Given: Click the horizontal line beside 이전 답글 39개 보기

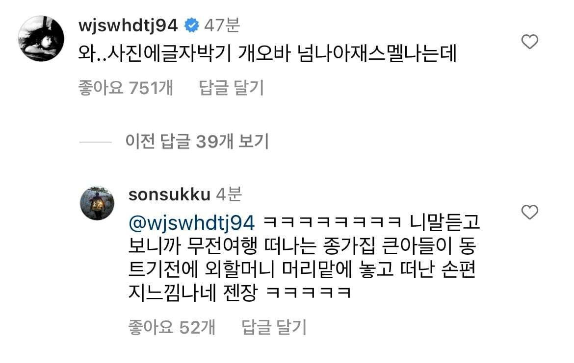Looking at the screenshot, I should point(96,142).
